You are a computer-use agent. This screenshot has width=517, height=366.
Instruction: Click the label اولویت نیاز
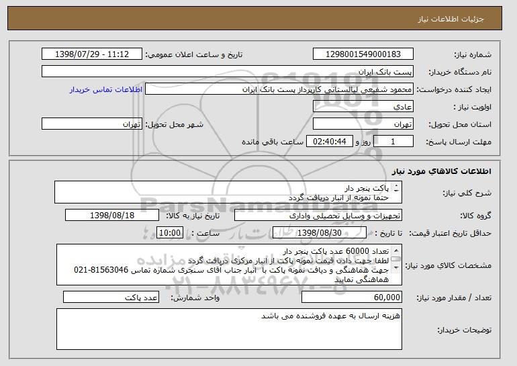click(x=472, y=107)
